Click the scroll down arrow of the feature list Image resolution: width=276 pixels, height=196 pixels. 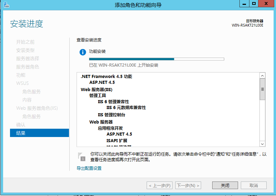pyautogui.click(x=262, y=144)
